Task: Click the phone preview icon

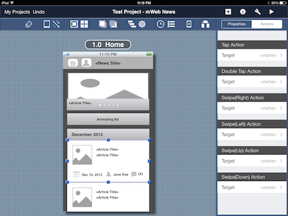Action: coord(189,24)
